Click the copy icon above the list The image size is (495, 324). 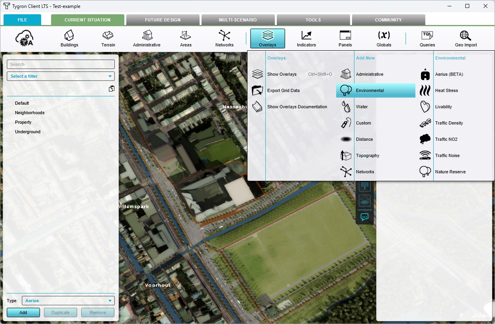112,89
